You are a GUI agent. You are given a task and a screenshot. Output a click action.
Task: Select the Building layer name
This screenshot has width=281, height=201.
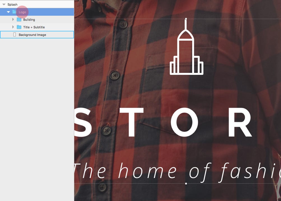(x=29, y=20)
